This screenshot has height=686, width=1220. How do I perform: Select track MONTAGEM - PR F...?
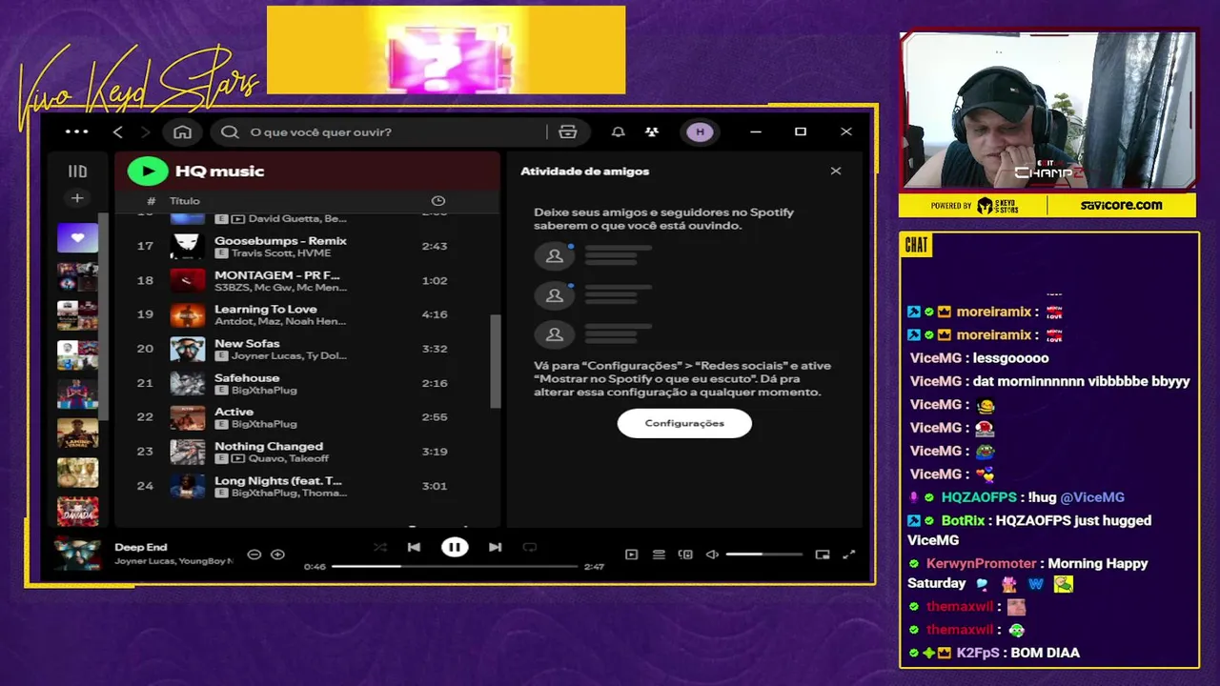276,275
